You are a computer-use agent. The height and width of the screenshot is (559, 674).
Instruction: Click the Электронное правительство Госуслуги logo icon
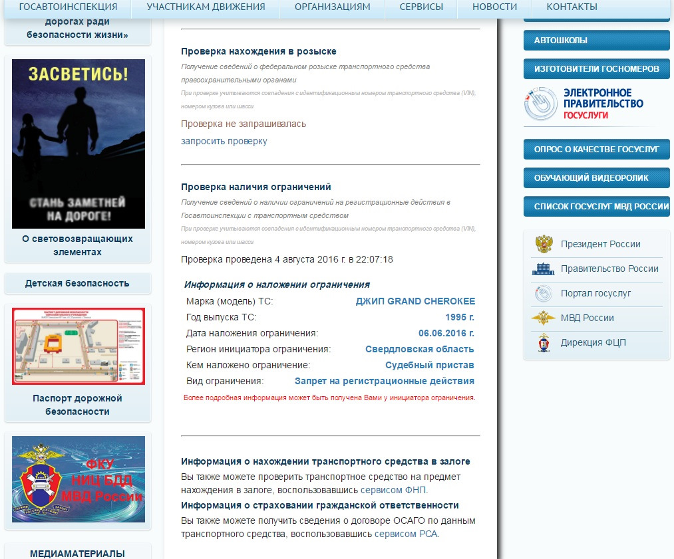(x=541, y=104)
